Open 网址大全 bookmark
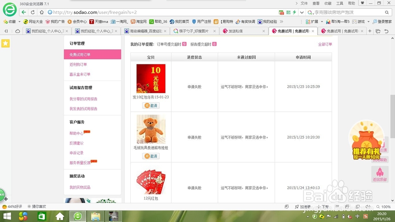 [x=33, y=22]
